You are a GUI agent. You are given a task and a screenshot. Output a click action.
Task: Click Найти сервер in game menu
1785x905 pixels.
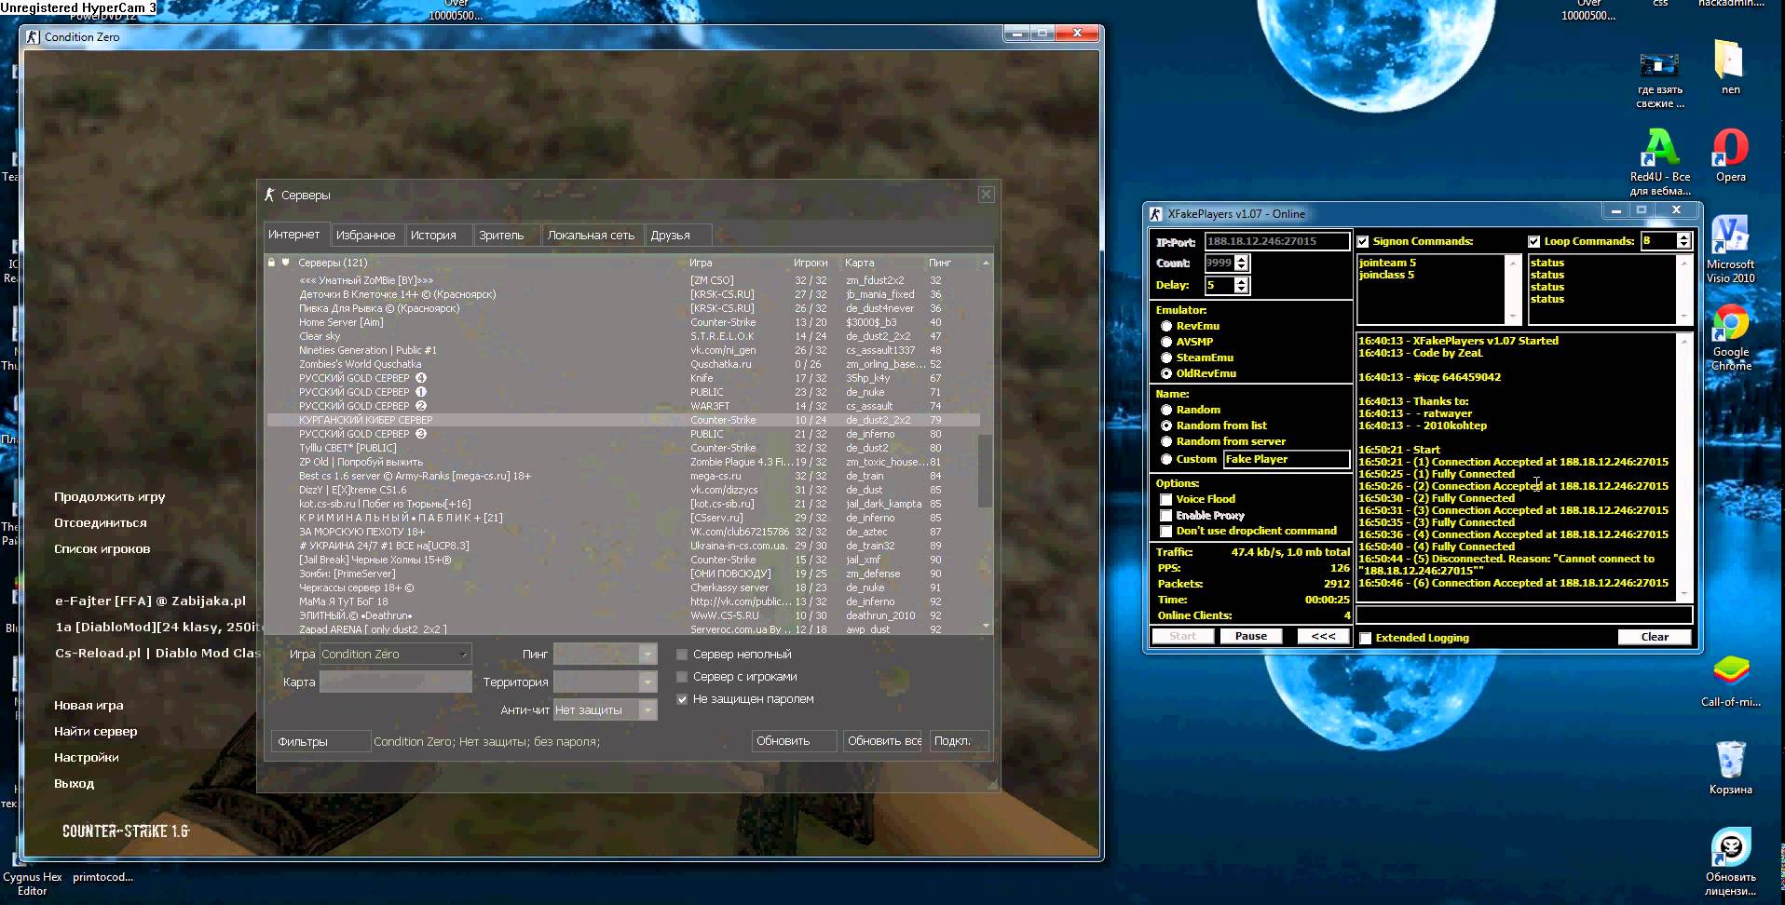point(95,731)
